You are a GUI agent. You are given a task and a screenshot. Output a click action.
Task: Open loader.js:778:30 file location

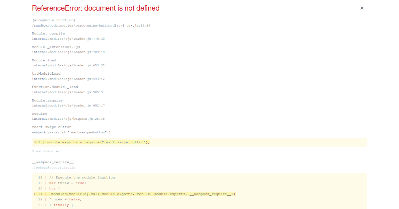[68, 39]
